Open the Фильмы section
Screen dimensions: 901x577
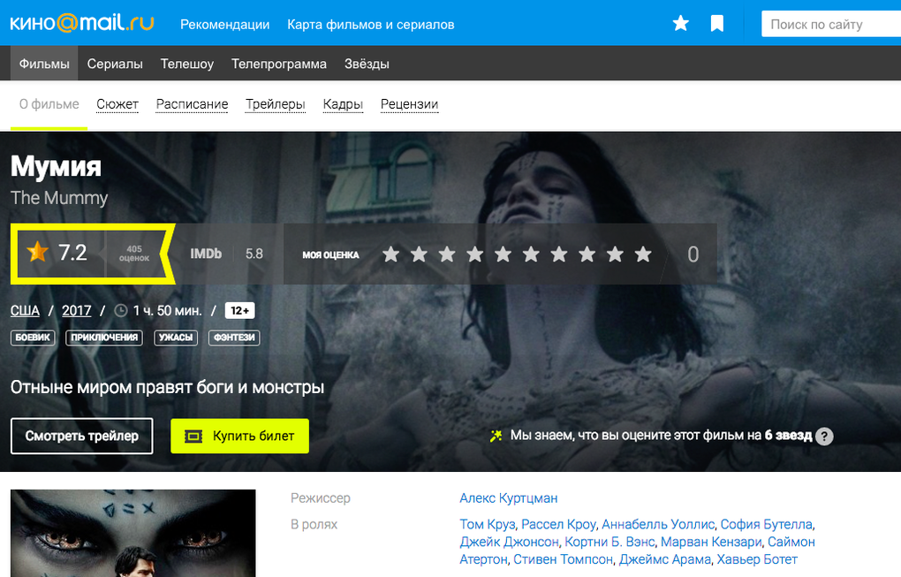(44, 64)
